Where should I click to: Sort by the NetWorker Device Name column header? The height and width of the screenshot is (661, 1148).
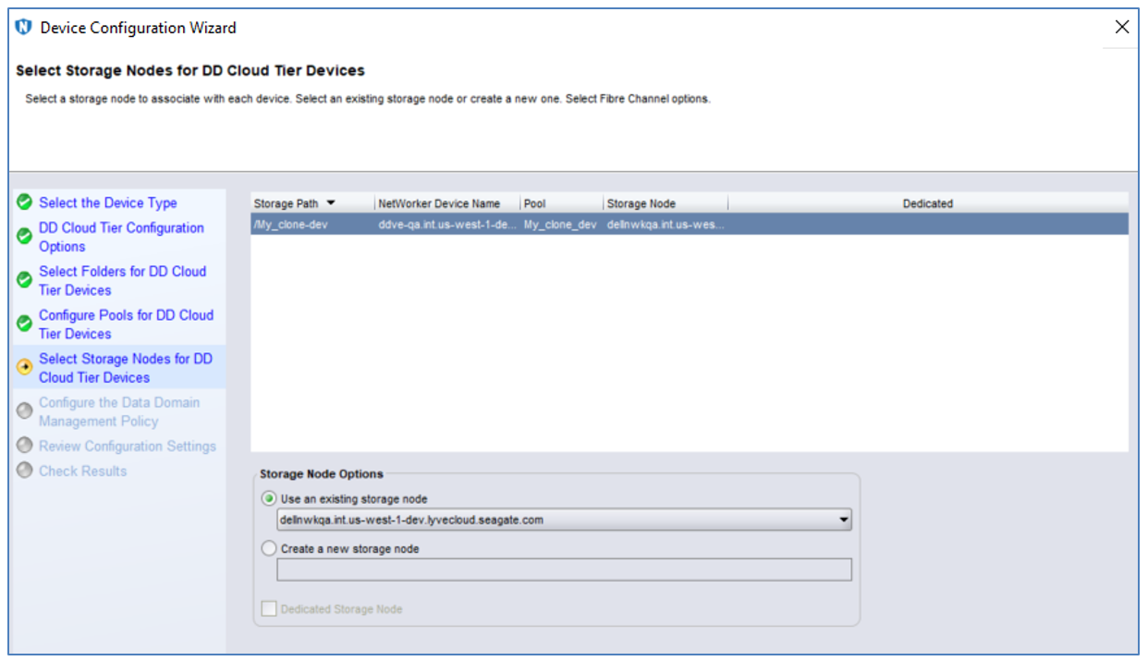pyautogui.click(x=439, y=203)
